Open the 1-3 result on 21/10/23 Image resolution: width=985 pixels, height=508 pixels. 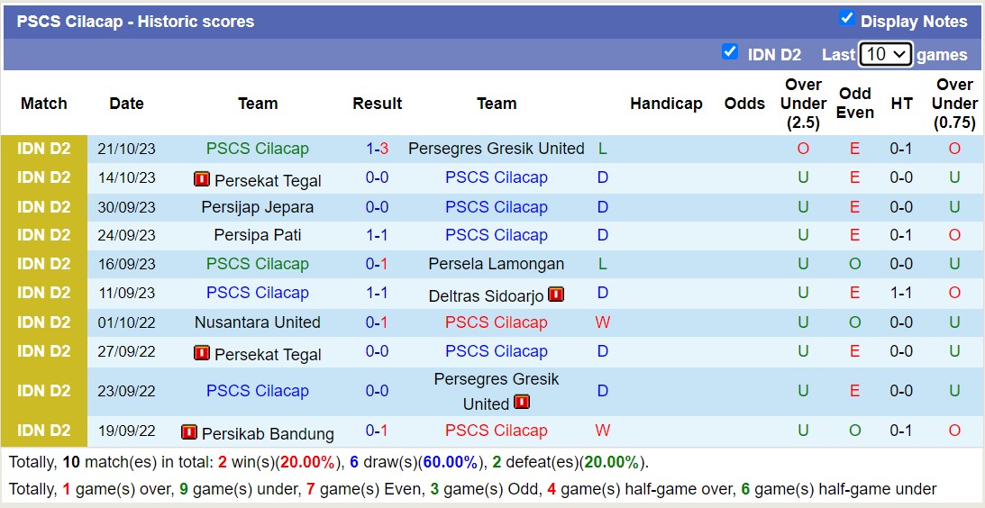(377, 149)
